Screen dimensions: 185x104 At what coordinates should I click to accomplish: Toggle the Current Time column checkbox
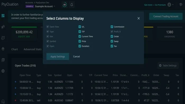coord(80,36)
